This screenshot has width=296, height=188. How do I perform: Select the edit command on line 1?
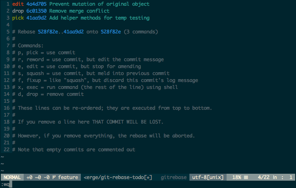pyautogui.click(x=18, y=4)
